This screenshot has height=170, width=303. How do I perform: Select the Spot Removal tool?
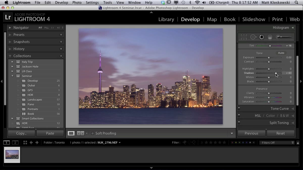253,37
